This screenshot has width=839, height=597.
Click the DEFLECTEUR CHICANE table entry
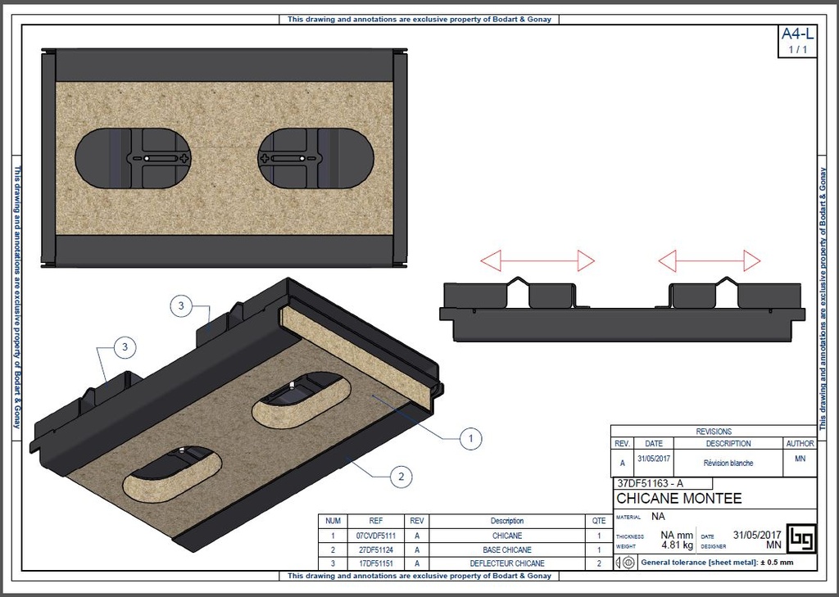[x=508, y=563]
